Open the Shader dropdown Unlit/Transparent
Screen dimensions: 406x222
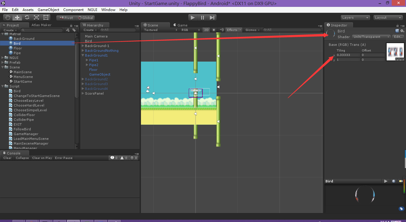click(371, 37)
